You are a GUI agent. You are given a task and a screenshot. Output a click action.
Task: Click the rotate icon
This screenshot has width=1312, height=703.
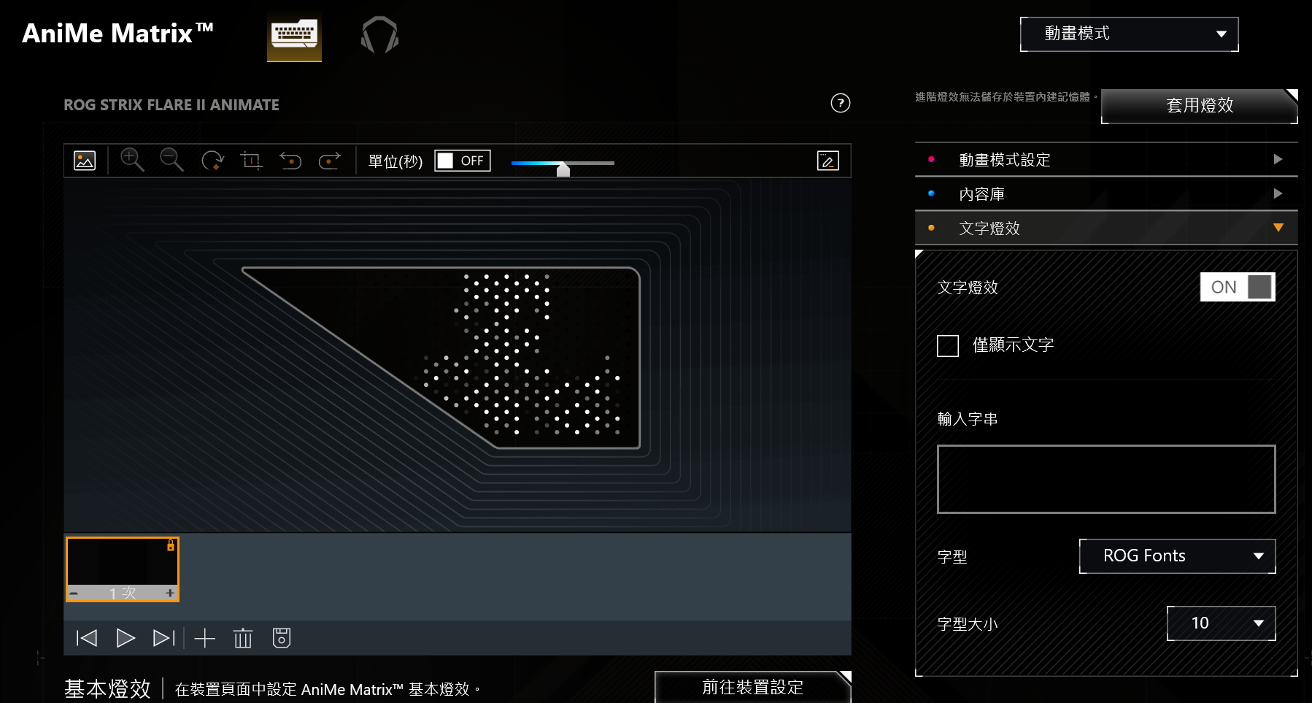click(x=212, y=161)
